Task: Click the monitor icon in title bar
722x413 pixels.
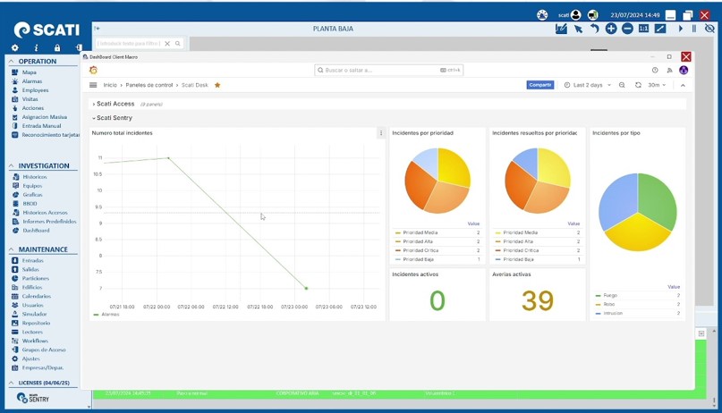Action: 592,15
